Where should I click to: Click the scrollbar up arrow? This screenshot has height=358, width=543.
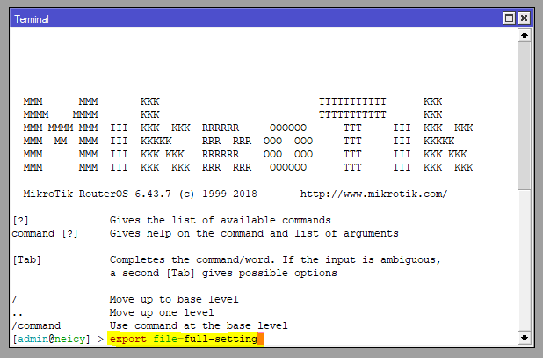[525, 35]
